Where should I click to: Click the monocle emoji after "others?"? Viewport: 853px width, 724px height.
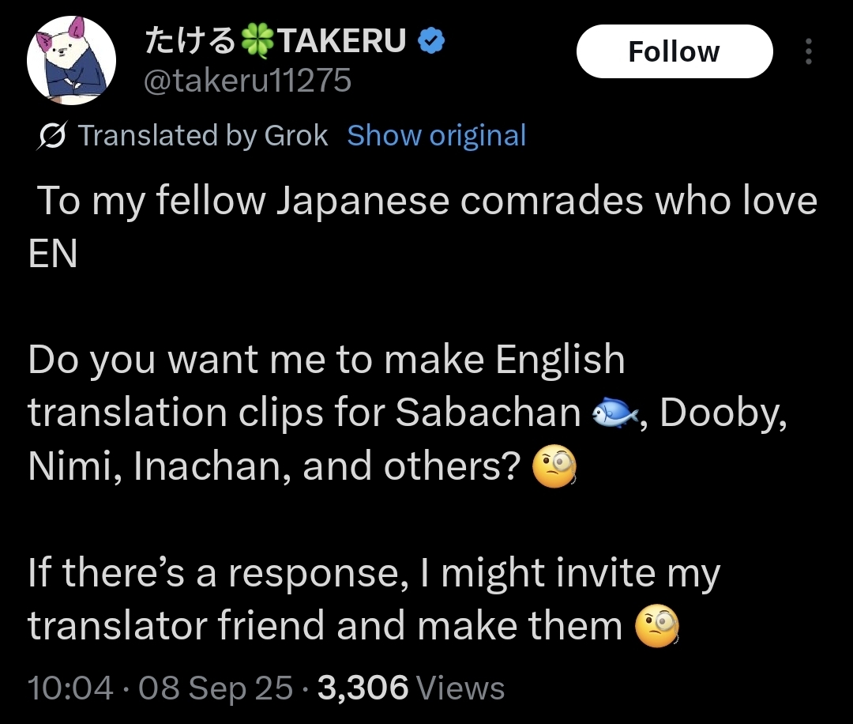pyautogui.click(x=555, y=467)
